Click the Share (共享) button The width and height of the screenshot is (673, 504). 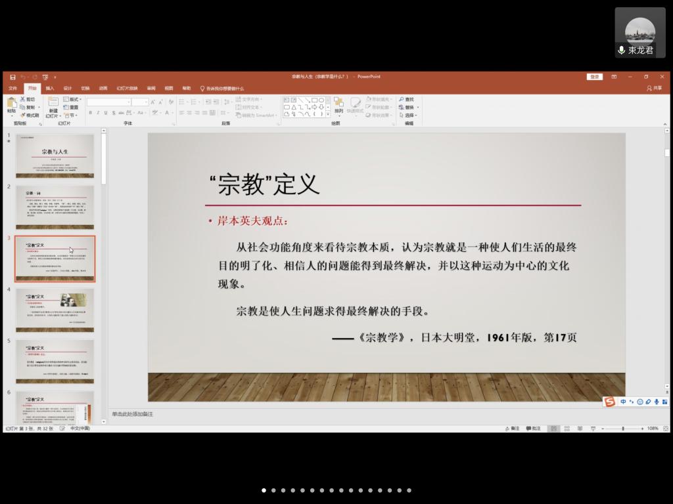pos(655,88)
